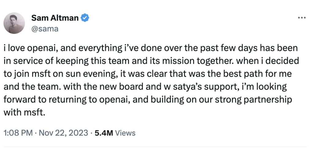Click the word "mission" in the tweet
The height and width of the screenshot is (152, 314).
click(x=178, y=61)
